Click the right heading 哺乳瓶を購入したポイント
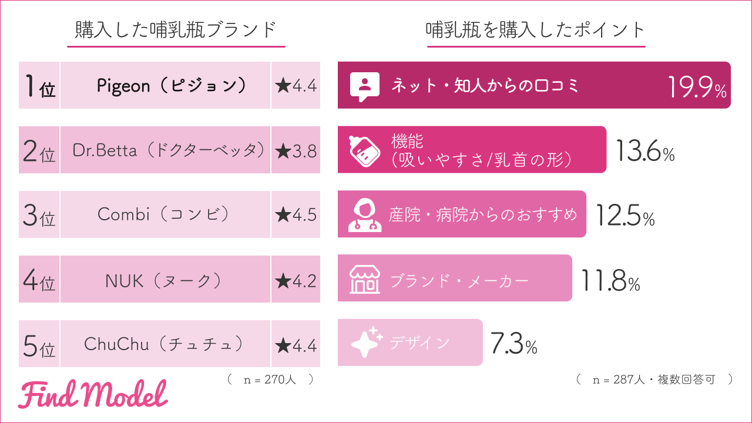This screenshot has width=752, height=423. pos(535,29)
